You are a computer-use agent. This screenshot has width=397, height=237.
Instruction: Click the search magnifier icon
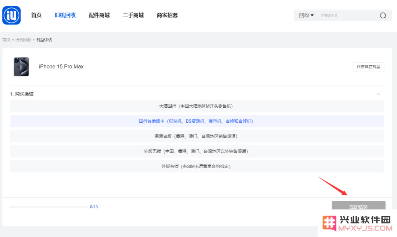(x=383, y=15)
